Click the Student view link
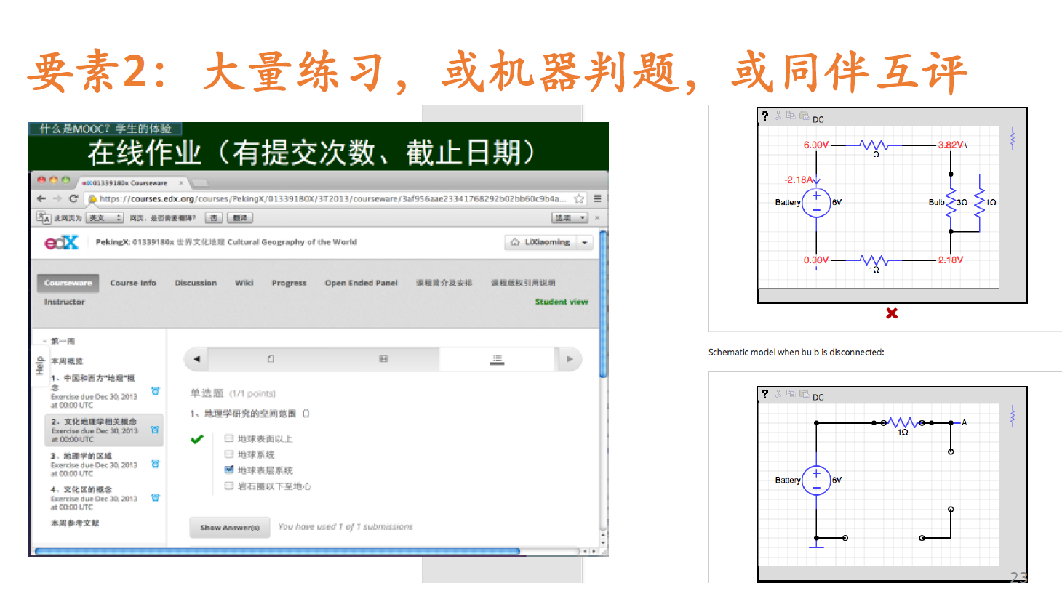This screenshot has width=1062, height=599. [x=561, y=302]
